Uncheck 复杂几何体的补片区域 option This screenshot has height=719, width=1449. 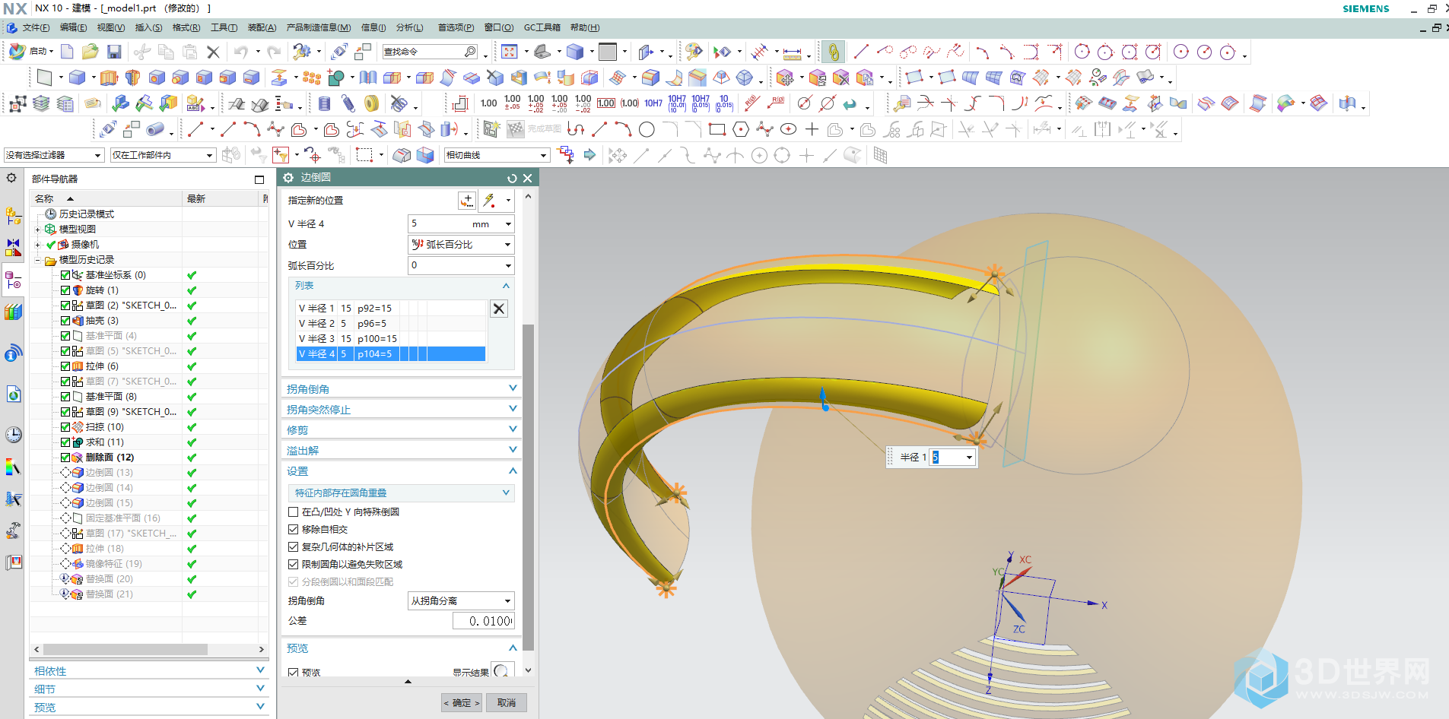294,547
